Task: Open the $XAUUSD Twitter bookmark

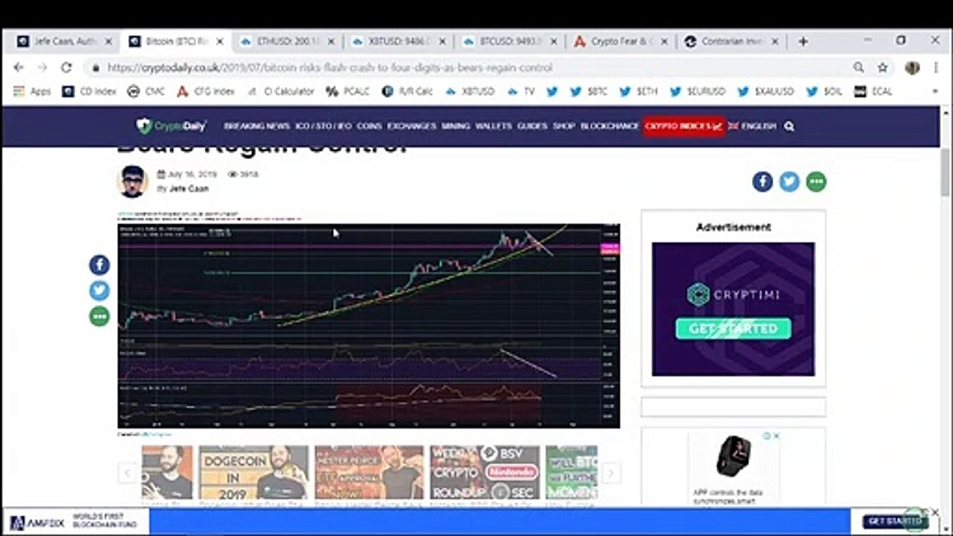Action: coord(765,92)
